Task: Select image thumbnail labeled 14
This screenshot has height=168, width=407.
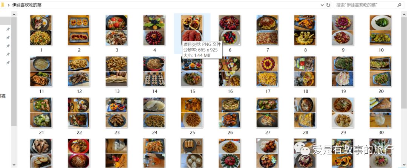Action: click(x=154, y=71)
